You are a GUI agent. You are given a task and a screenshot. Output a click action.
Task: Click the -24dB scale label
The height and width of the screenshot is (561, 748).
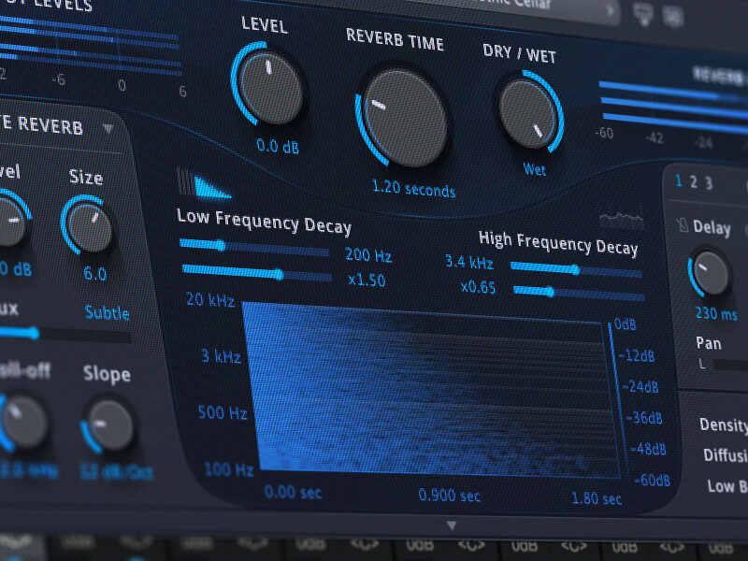coord(640,386)
